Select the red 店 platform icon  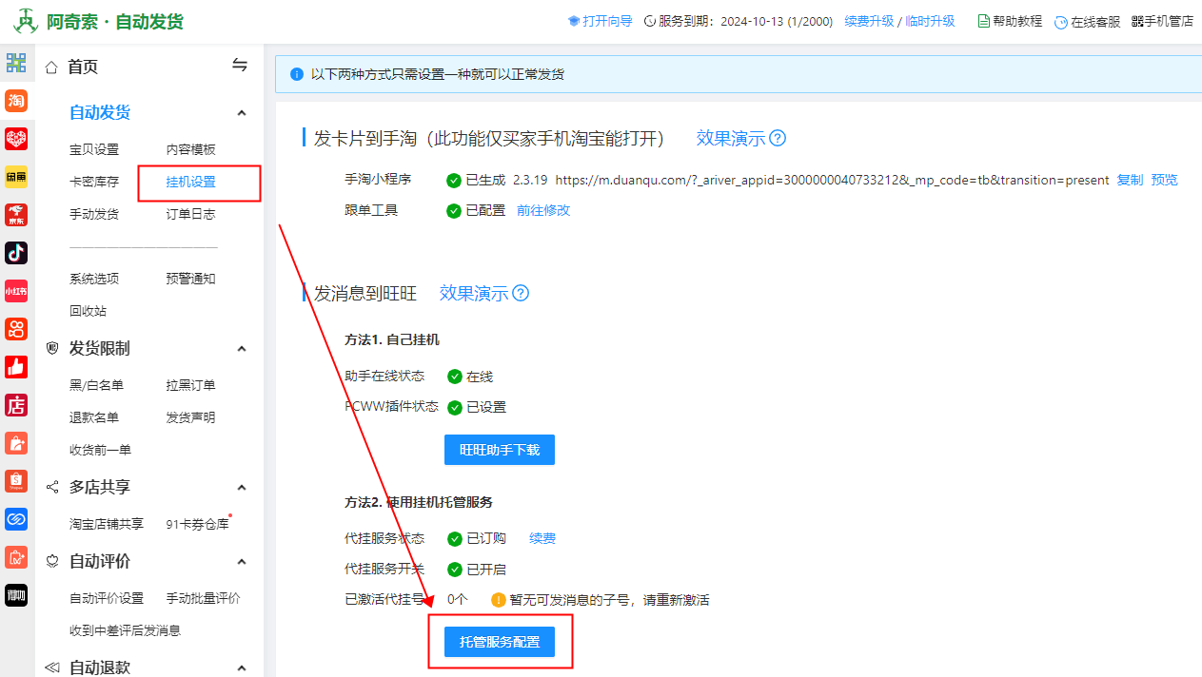tap(16, 405)
